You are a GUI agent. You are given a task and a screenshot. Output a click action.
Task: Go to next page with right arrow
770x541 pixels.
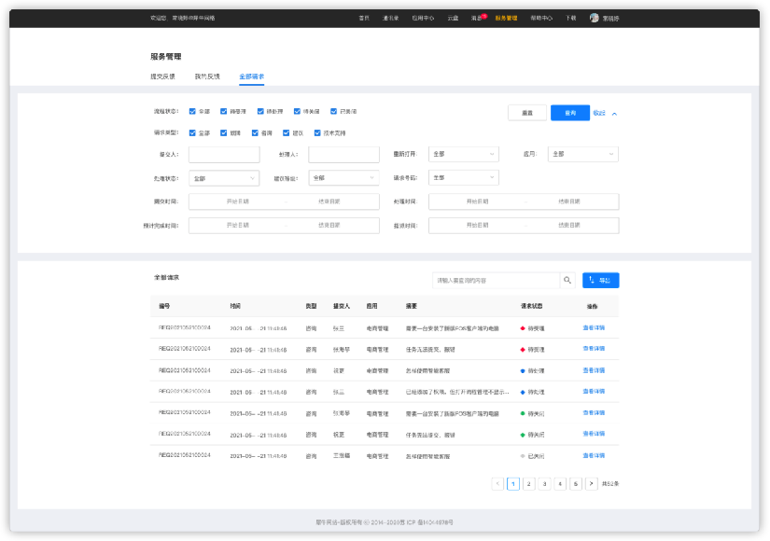tap(591, 483)
